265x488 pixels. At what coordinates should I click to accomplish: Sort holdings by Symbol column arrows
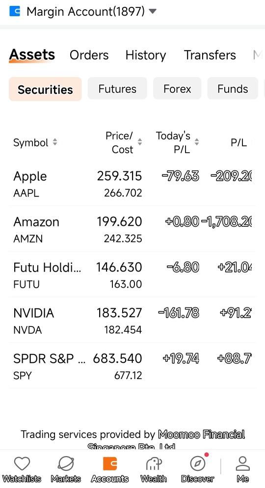pos(55,142)
